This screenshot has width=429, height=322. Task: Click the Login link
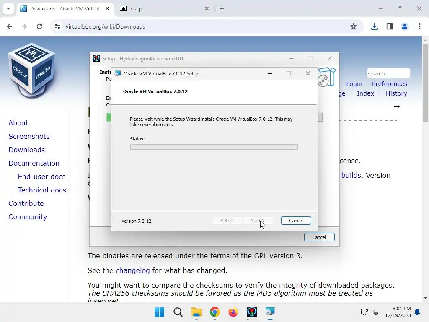pos(354,84)
